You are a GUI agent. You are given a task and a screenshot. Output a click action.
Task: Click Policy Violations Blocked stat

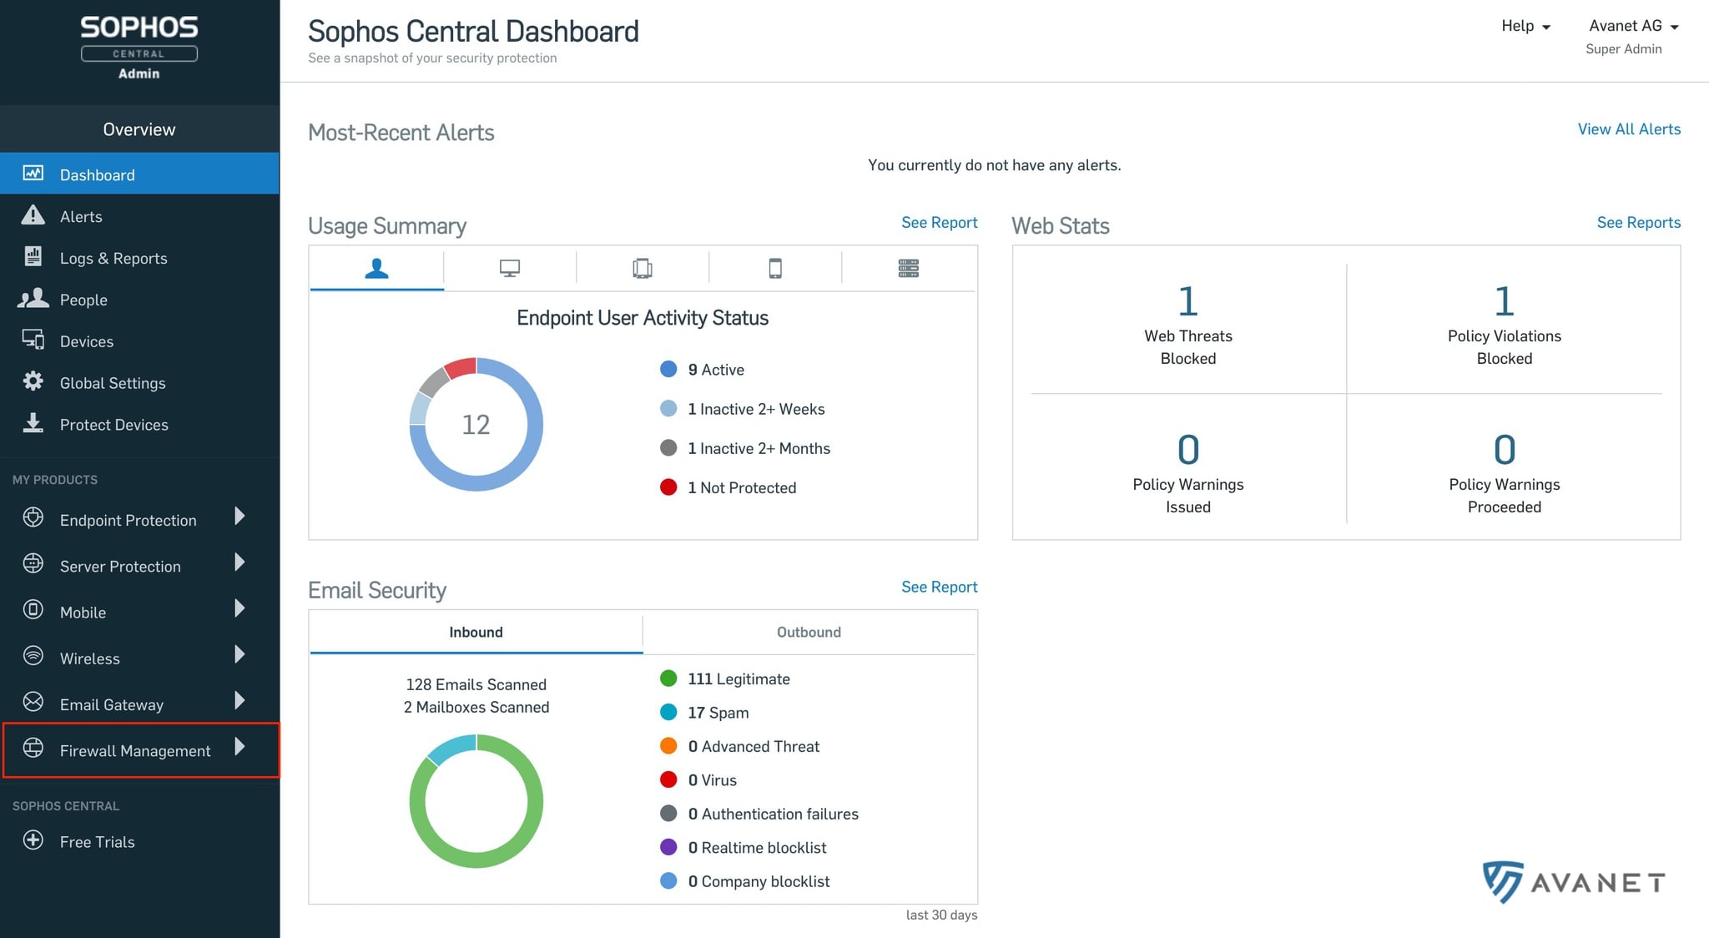pyautogui.click(x=1505, y=325)
